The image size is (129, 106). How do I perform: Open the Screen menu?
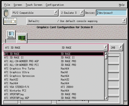tap(18, 5)
